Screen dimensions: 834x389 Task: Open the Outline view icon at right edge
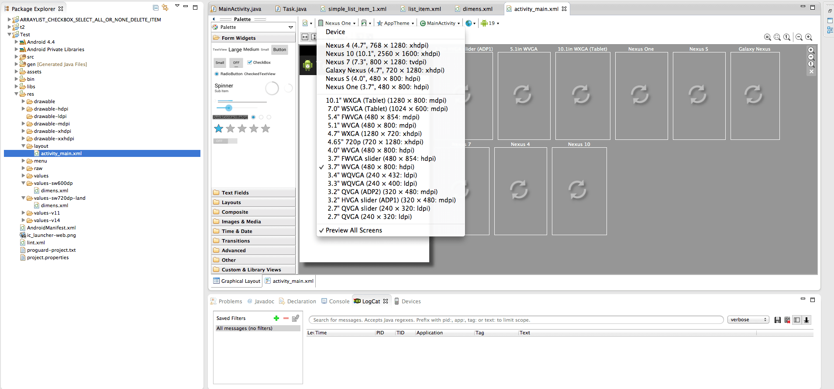[830, 30]
